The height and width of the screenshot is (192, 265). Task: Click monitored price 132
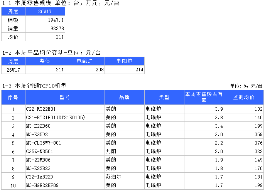coord(259,109)
